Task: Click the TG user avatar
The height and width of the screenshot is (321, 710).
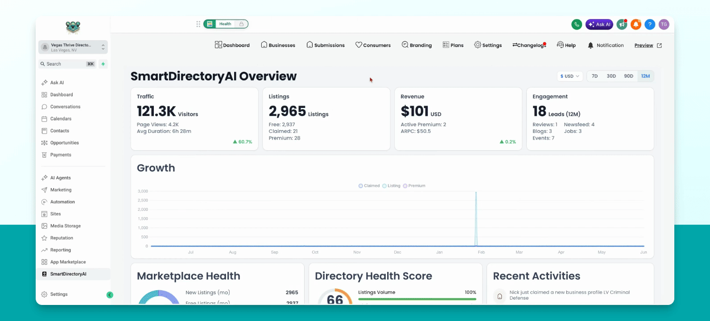Action: pos(664,25)
